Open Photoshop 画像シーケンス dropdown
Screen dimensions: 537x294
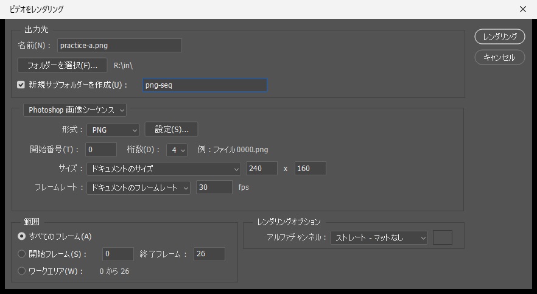tap(75, 110)
